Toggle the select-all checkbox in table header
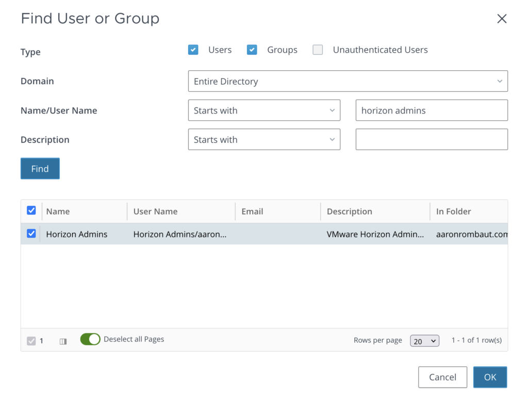Image resolution: width=528 pixels, height=399 pixels. 31,211
